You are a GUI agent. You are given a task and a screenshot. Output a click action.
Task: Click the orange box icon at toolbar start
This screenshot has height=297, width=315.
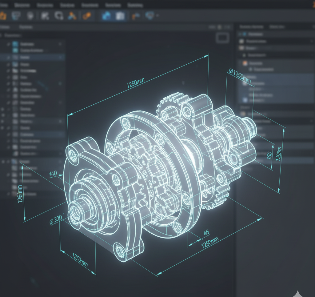[x=2, y=16]
